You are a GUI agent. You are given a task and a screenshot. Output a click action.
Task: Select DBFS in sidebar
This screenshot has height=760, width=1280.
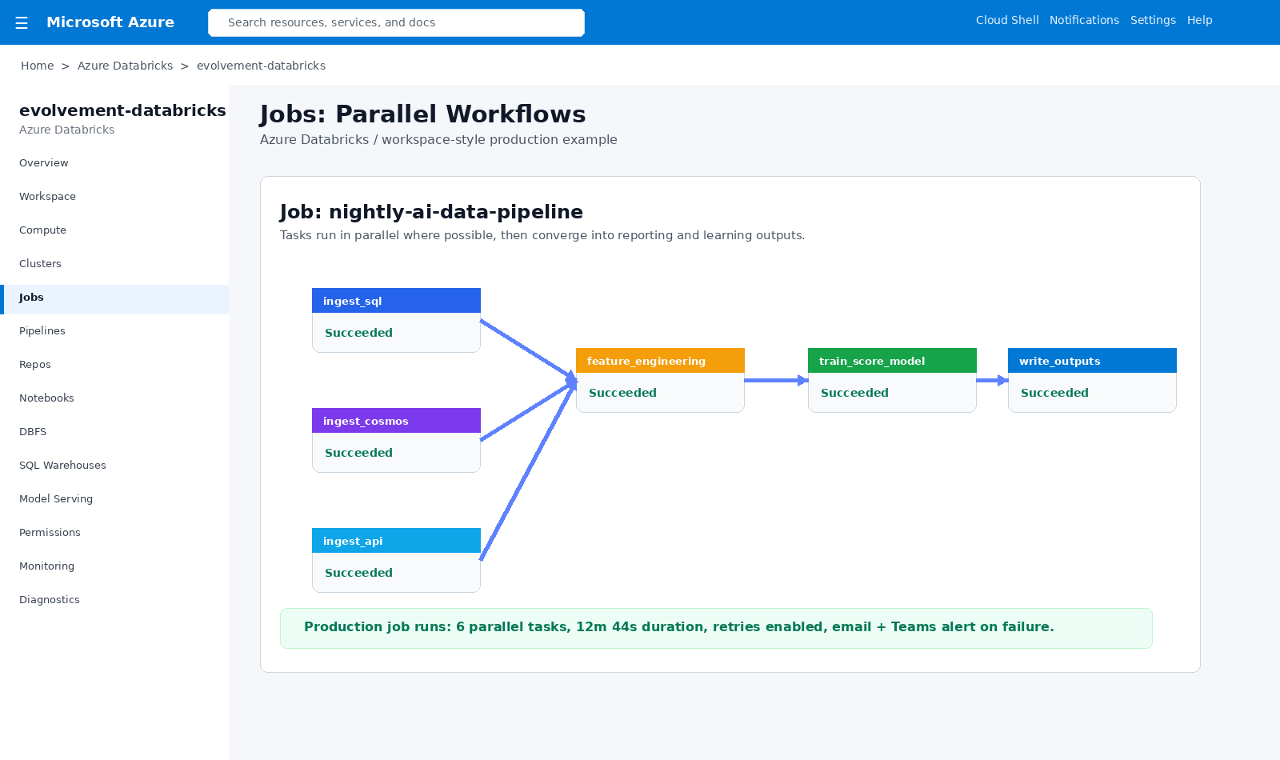coord(114,431)
